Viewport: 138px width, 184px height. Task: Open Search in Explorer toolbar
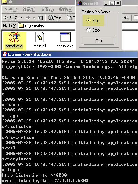(x=55, y=18)
